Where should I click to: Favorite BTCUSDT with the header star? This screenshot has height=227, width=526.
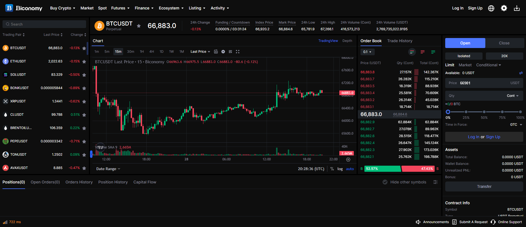[x=139, y=26]
